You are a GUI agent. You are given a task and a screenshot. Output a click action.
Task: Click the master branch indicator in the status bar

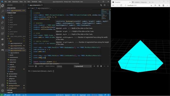[8, 95]
